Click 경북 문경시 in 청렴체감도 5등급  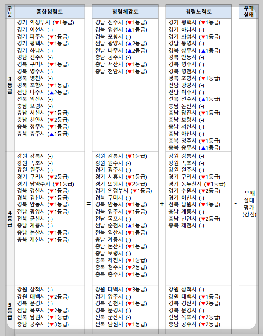[x=113, y=311]
